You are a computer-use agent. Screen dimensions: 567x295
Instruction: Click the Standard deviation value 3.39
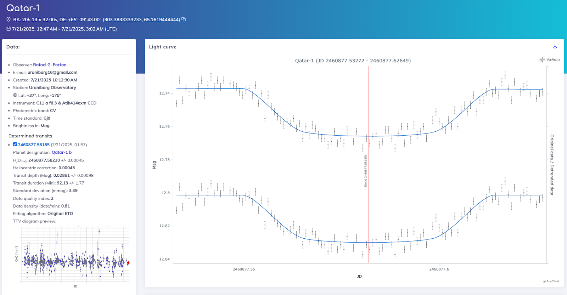[73, 191]
